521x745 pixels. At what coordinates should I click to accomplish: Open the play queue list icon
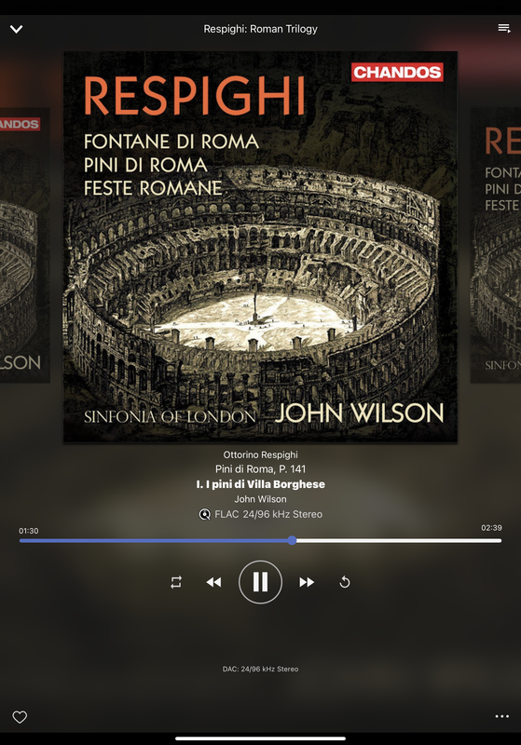coord(504,29)
